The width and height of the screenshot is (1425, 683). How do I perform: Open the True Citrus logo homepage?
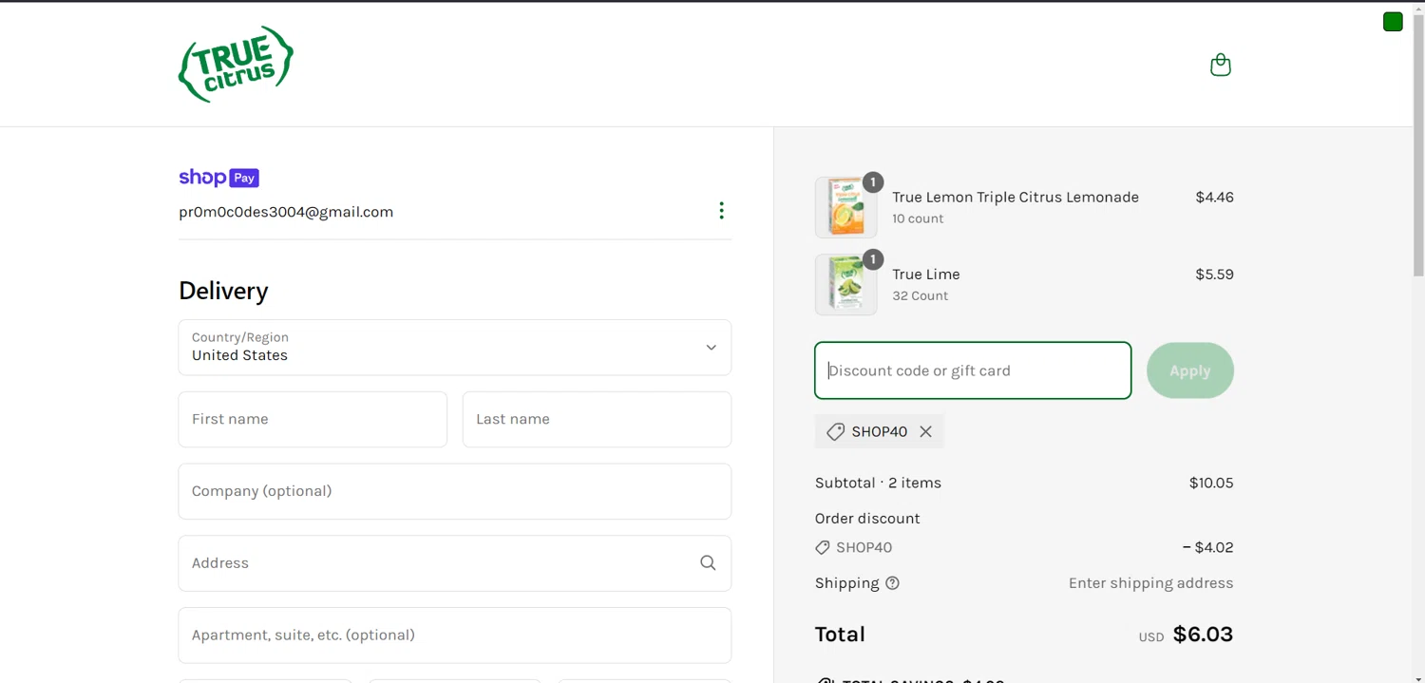click(x=236, y=64)
